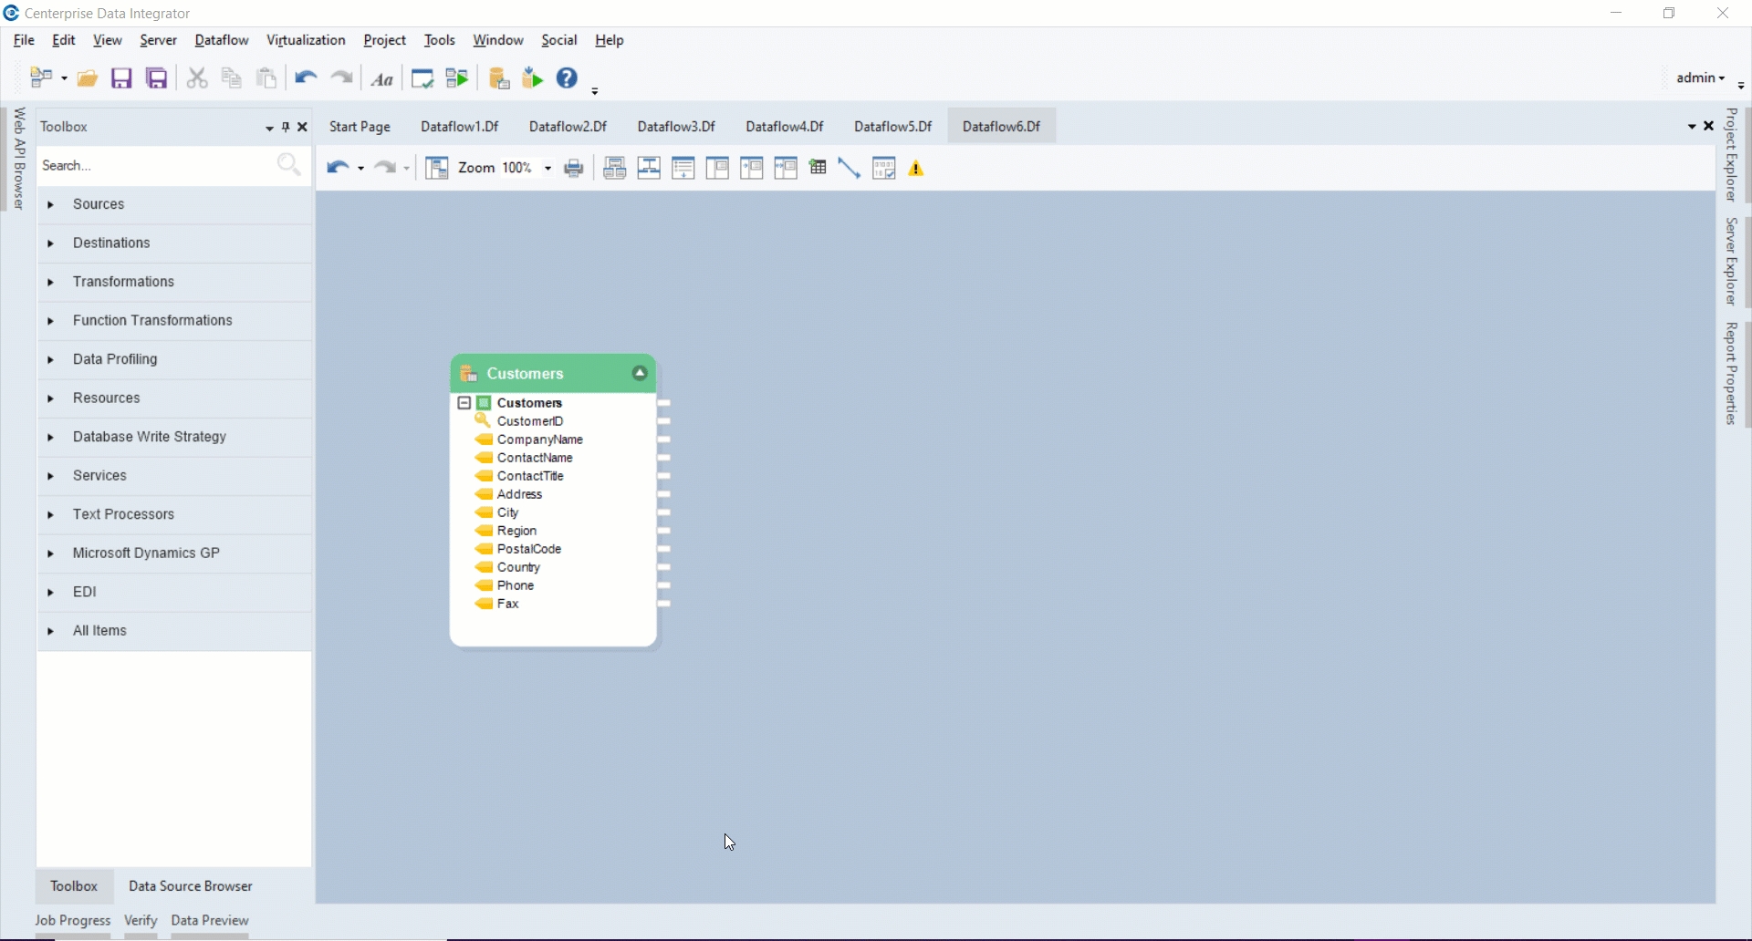Screen dimensions: 1752x941
Task: Open the Data Source Browser panel tab
Action: point(191,887)
